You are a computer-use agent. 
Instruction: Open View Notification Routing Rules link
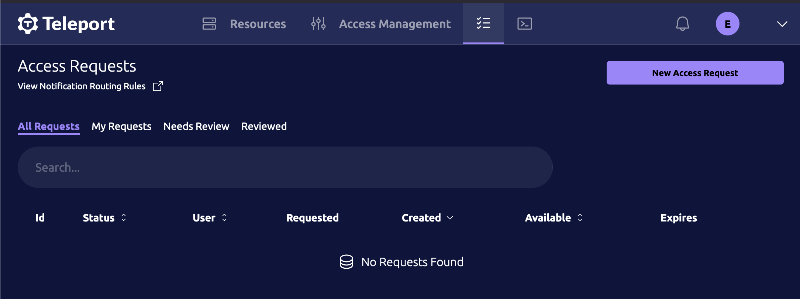point(82,86)
